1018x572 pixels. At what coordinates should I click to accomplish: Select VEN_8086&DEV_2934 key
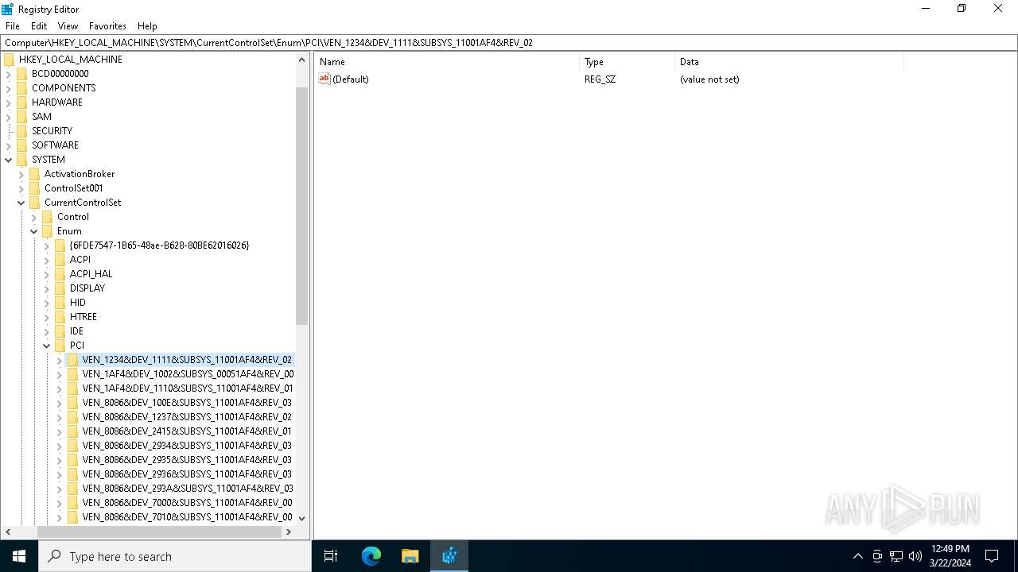tap(187, 446)
